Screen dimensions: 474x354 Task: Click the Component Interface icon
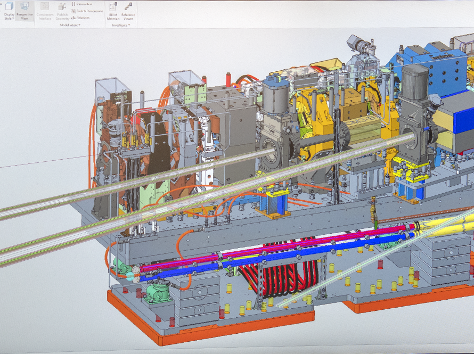coord(44,7)
